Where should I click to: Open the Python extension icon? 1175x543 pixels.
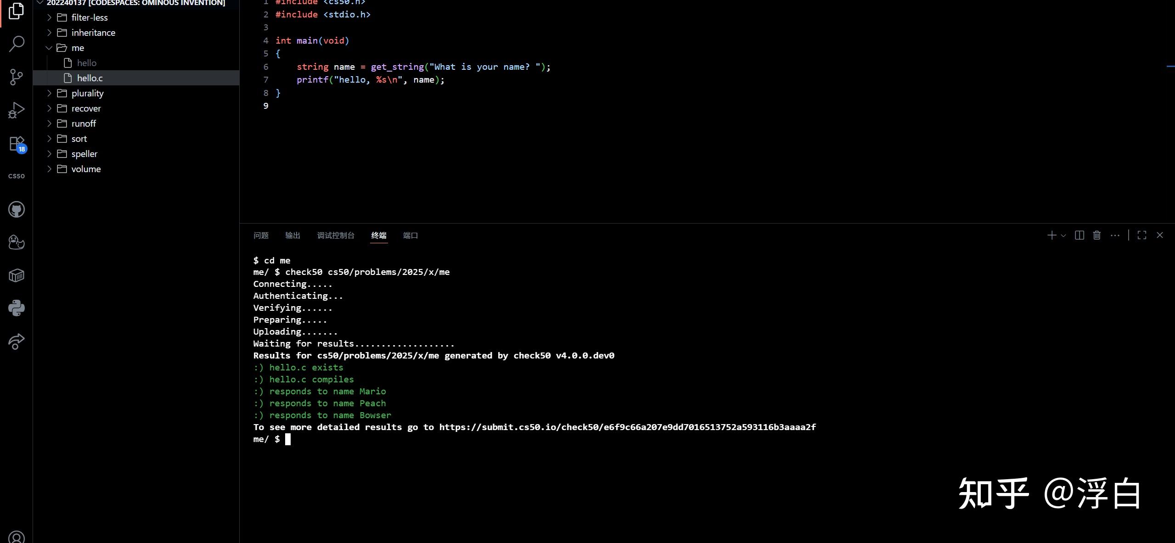pos(17,308)
